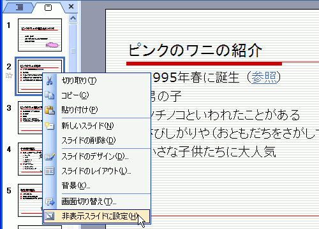Switch to the Slides thumbnail tab

[x=48, y=8]
